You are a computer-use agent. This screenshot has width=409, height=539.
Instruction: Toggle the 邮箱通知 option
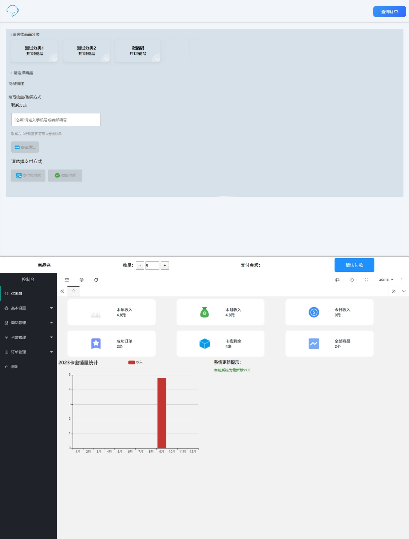pos(25,147)
